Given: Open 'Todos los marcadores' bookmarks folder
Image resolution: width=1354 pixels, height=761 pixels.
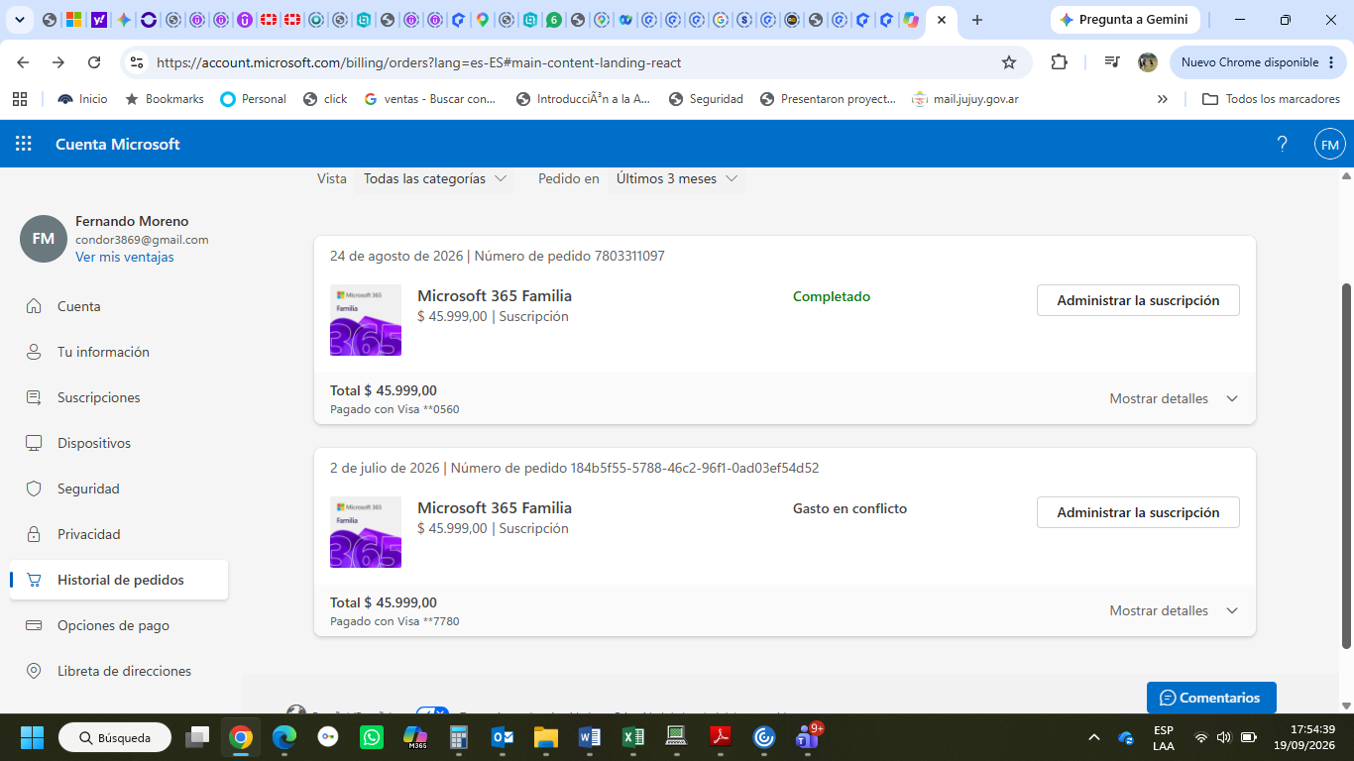Looking at the screenshot, I should (x=1271, y=99).
